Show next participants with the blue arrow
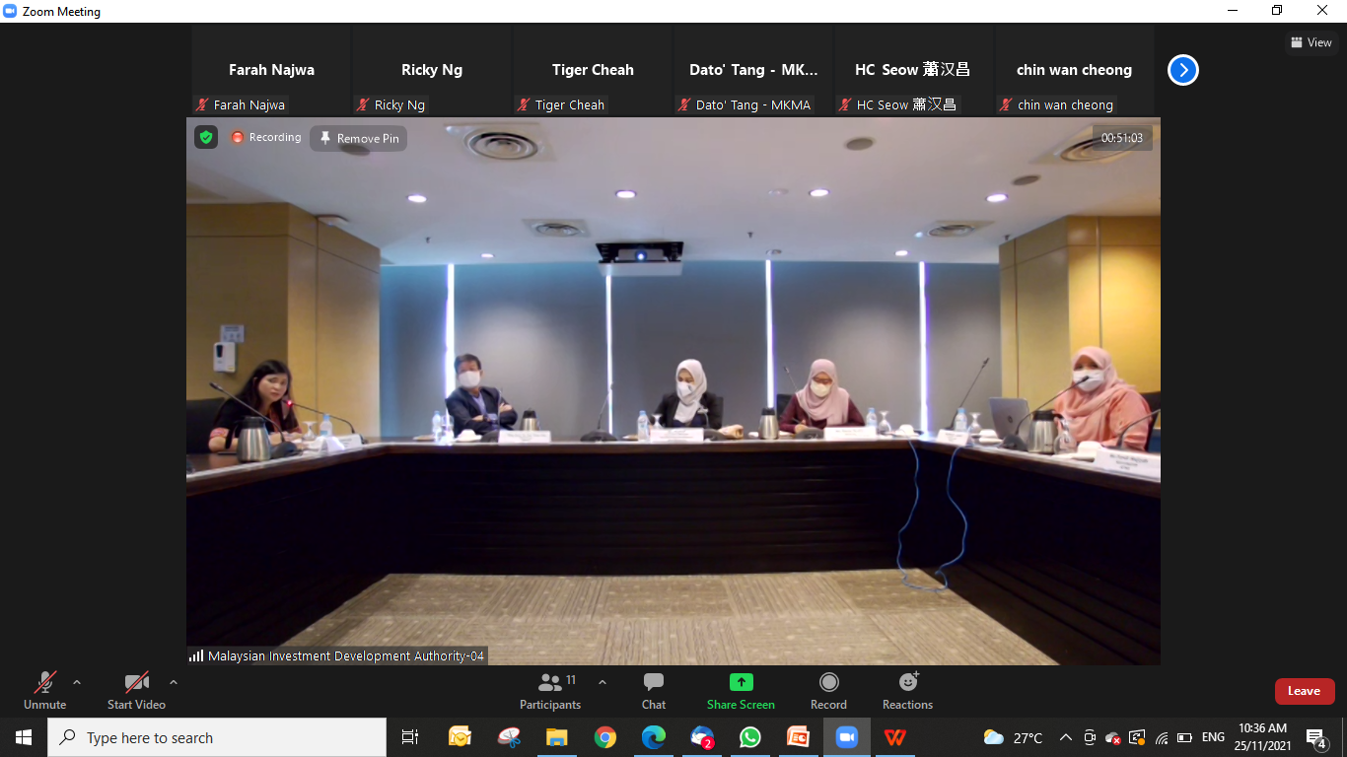This screenshot has height=757, width=1347. (1183, 70)
